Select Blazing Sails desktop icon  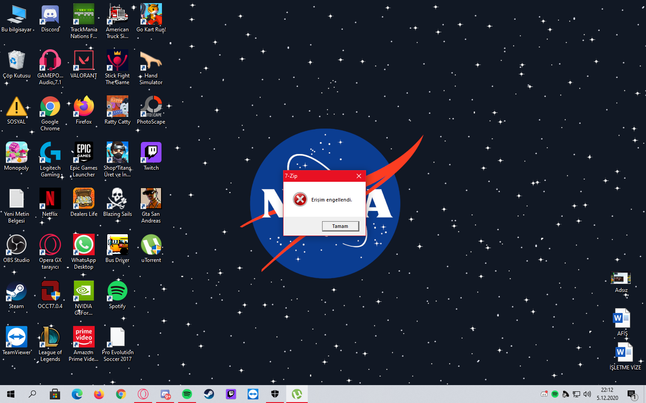118,203
